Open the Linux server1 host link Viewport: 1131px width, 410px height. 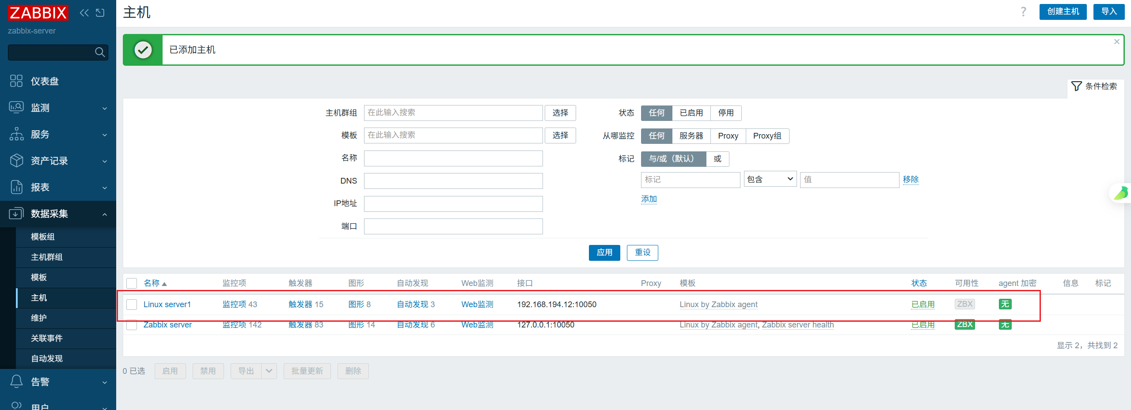coord(167,305)
